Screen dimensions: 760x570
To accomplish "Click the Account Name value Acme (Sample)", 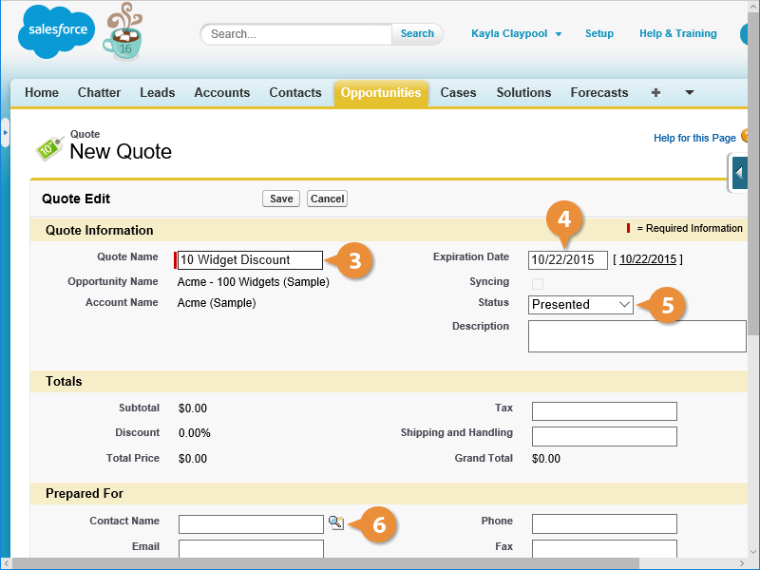I will click(217, 303).
